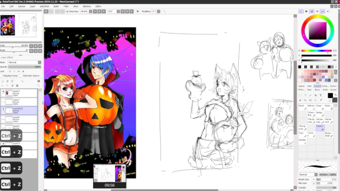Screen dimensions: 340x191
Task: Toggle the Selection checkbox in toolbar
Action: click(67, 11)
